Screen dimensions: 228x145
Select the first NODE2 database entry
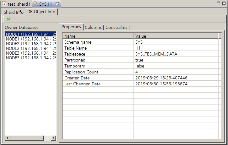tap(31, 44)
